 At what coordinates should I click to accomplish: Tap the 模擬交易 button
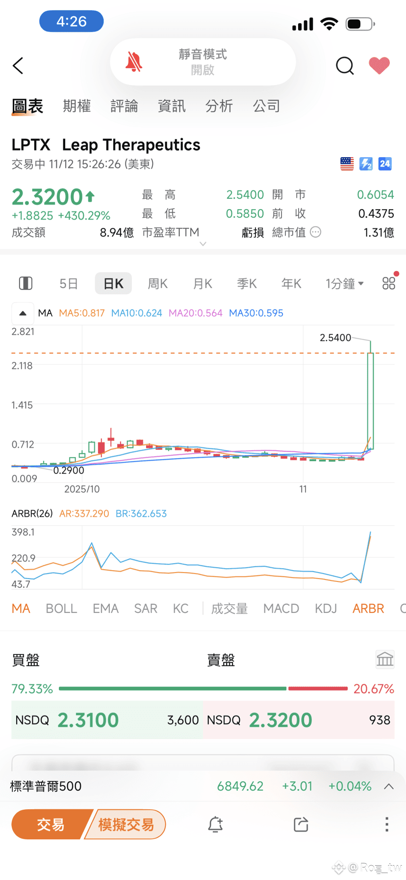coord(126,825)
